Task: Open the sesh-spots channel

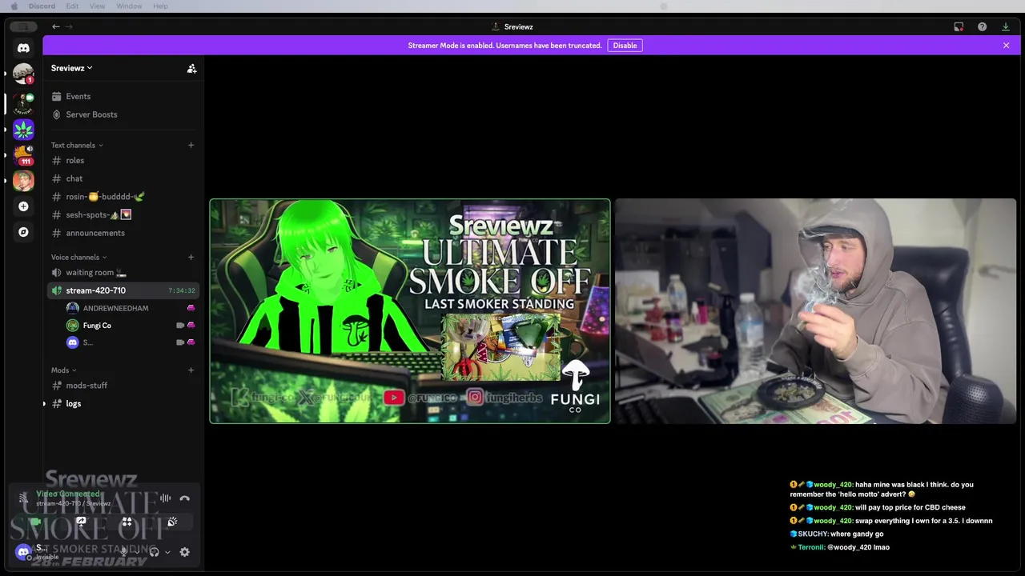Action: [x=123, y=215]
